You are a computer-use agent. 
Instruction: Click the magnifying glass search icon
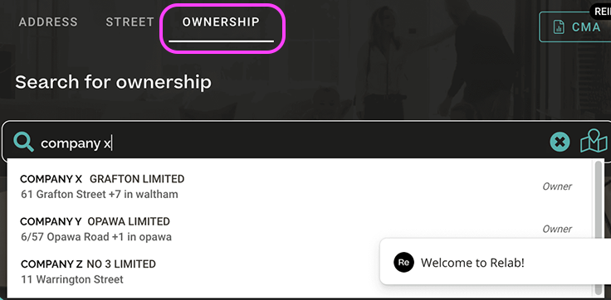pyautogui.click(x=24, y=142)
